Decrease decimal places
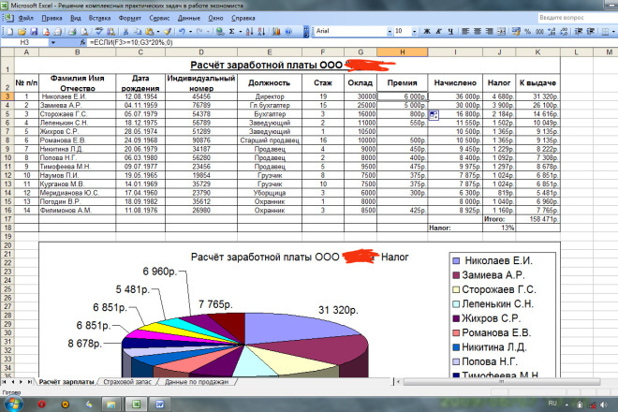Image resolution: width=618 pixels, height=412 pixels. click(x=564, y=31)
